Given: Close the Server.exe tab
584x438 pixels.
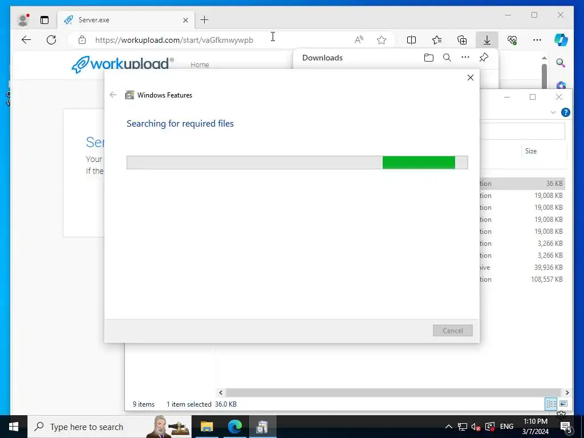Looking at the screenshot, I should (185, 20).
